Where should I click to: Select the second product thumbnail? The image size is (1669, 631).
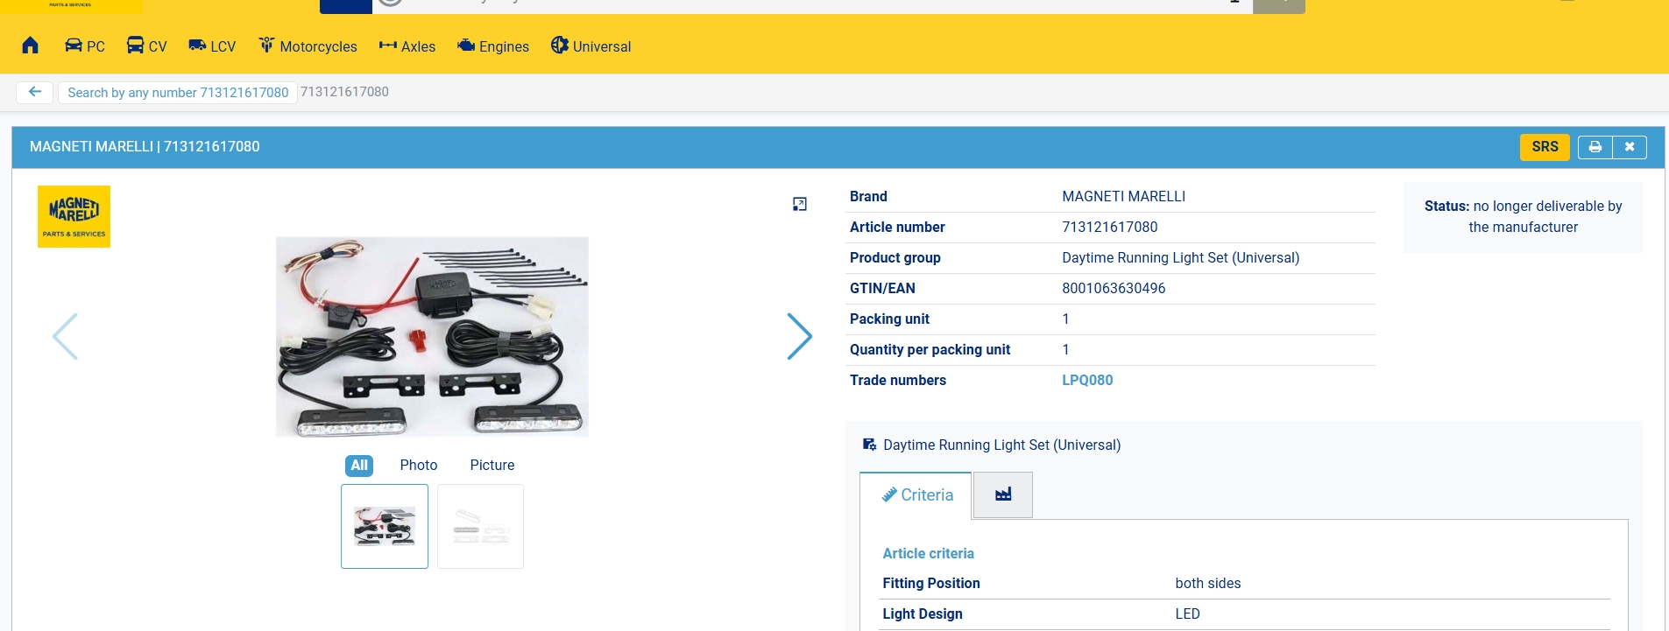(480, 527)
